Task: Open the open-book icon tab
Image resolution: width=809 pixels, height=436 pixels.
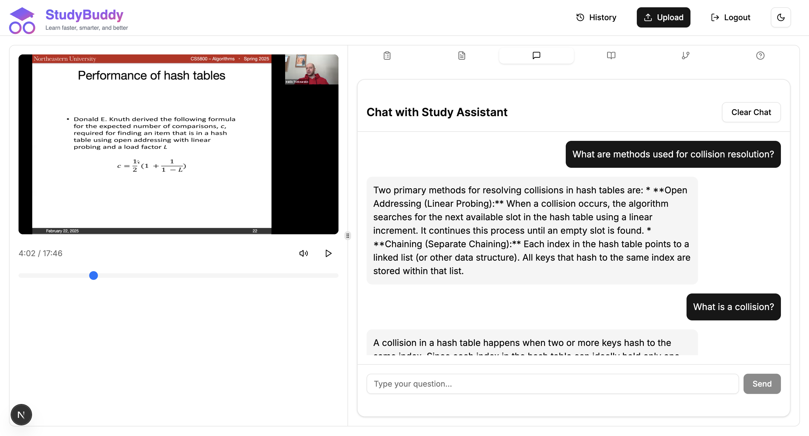Action: [611, 56]
